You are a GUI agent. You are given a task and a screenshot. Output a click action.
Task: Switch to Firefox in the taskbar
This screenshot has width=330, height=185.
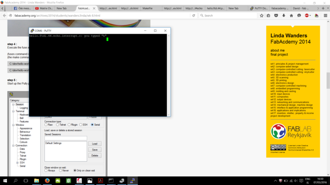[47, 181]
